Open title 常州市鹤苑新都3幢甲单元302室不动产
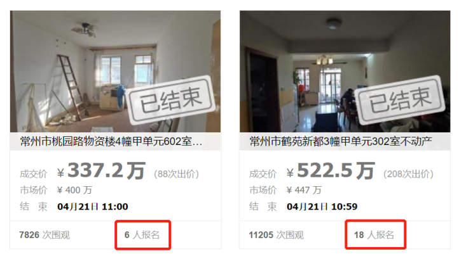This screenshot has height=254, width=459. [x=341, y=141]
